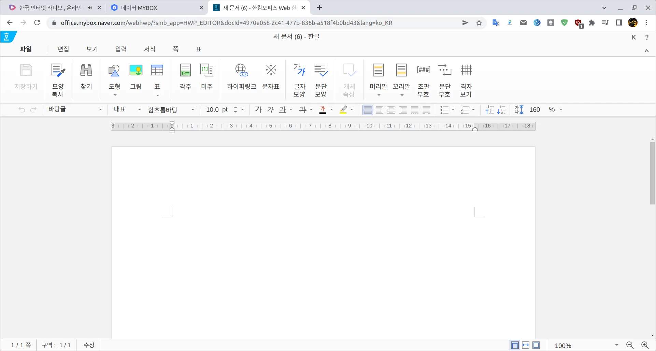Image resolution: width=656 pixels, height=351 pixels.
Task: Apply the red font color
Action: (323, 109)
